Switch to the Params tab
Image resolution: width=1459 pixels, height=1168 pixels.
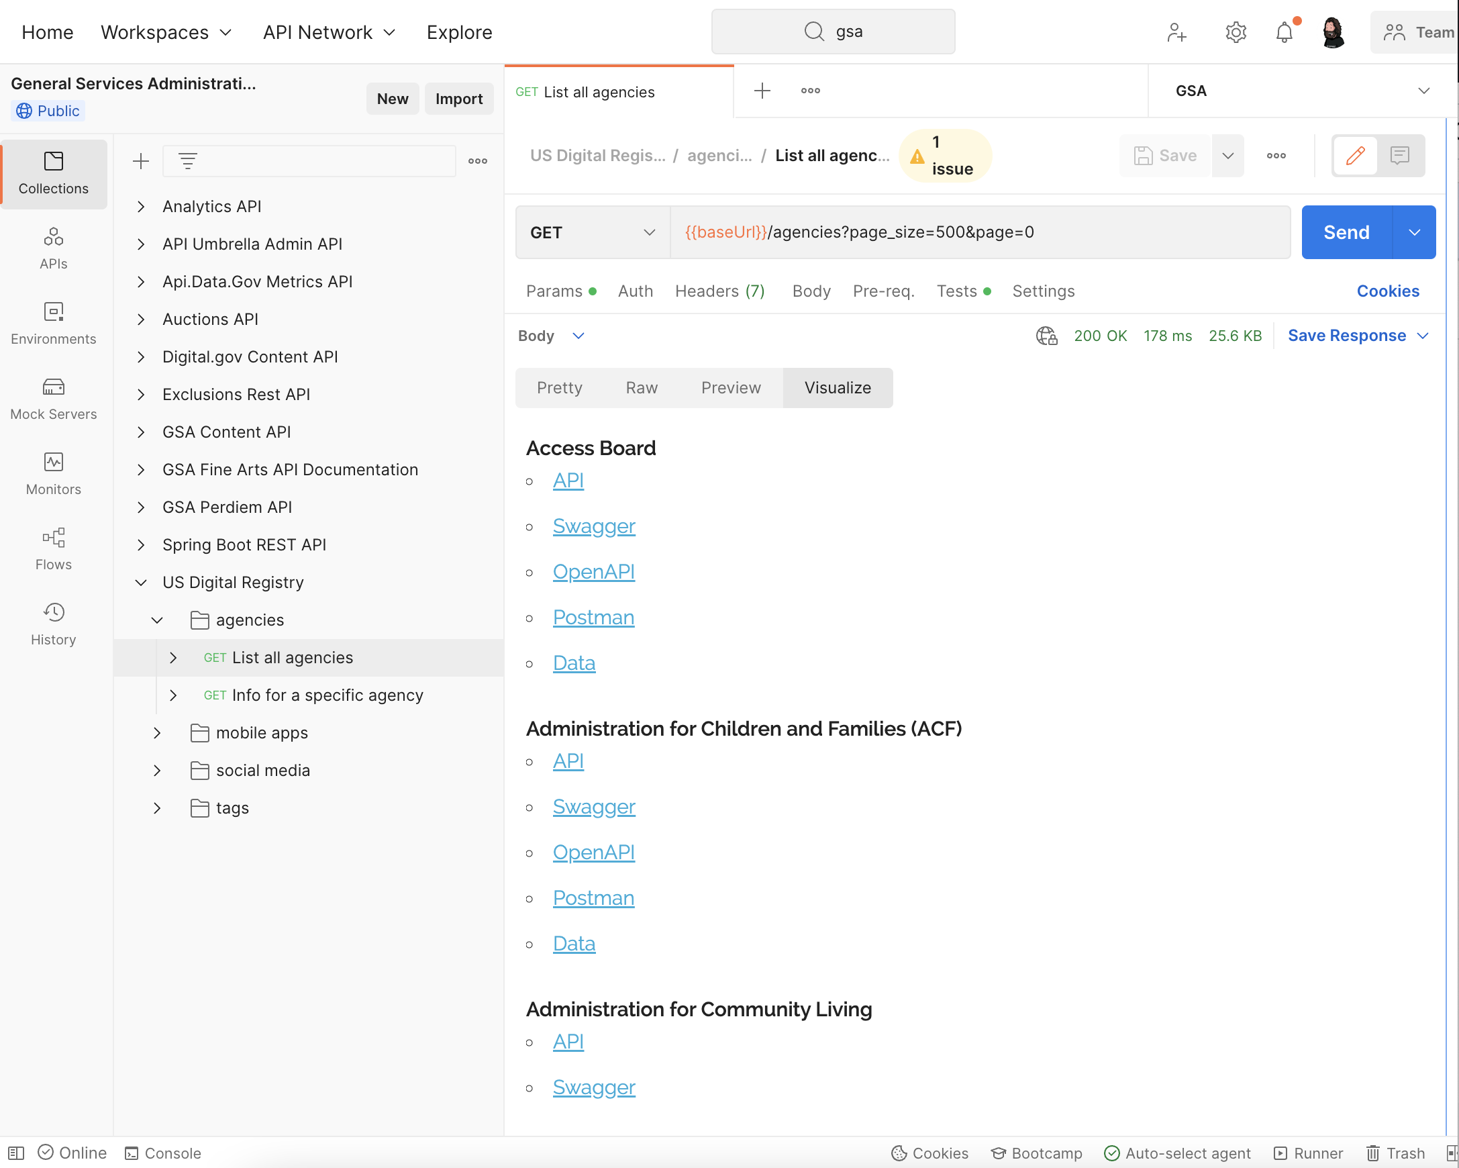pyautogui.click(x=561, y=291)
